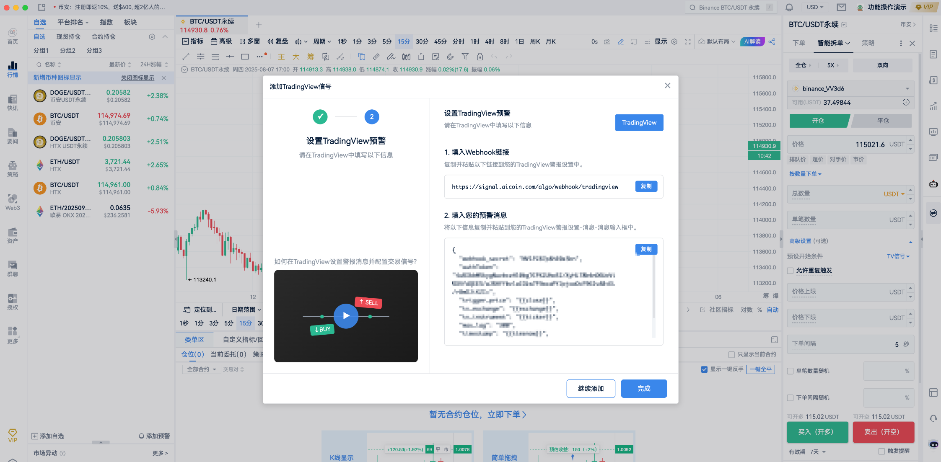Open the binance_VV3d6 account dropdown
Image resolution: width=941 pixels, height=462 pixels.
(x=850, y=88)
